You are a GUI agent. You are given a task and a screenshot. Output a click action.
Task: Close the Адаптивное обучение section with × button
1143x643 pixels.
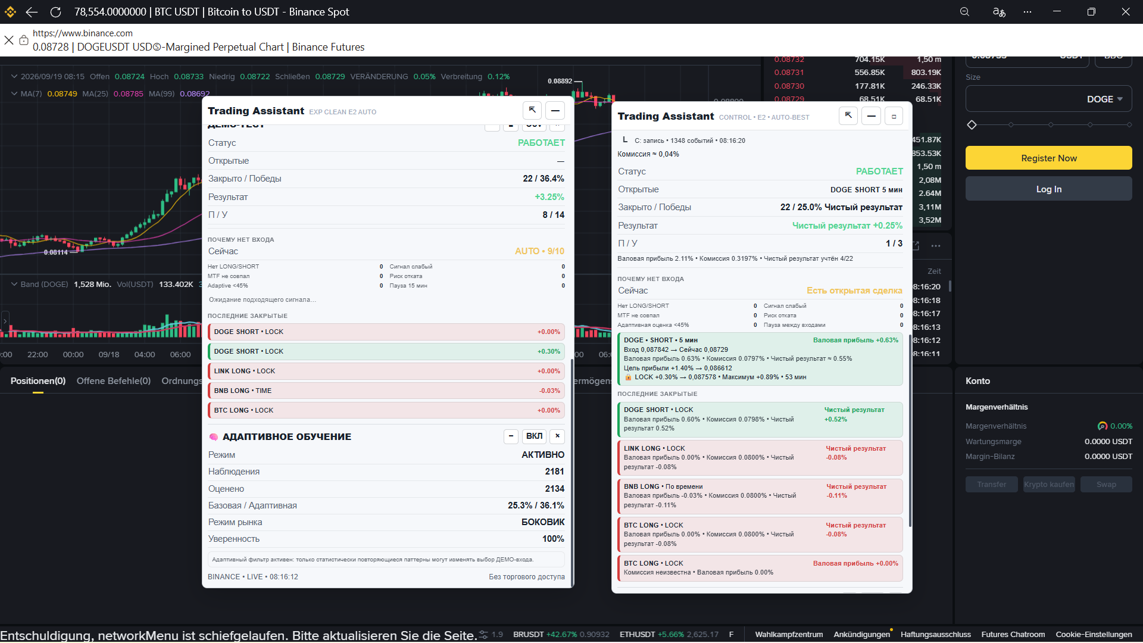[x=557, y=436]
